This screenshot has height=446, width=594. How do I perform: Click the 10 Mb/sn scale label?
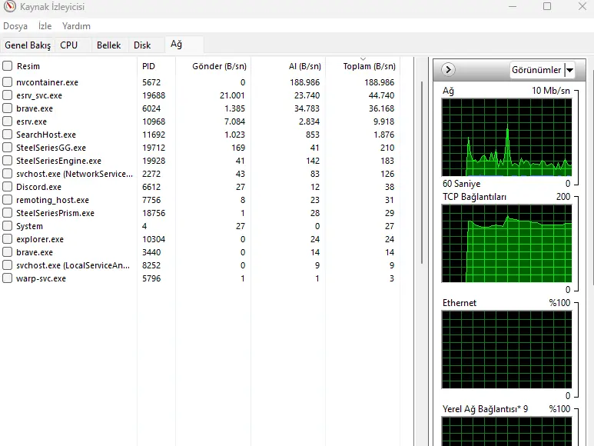pyautogui.click(x=551, y=91)
